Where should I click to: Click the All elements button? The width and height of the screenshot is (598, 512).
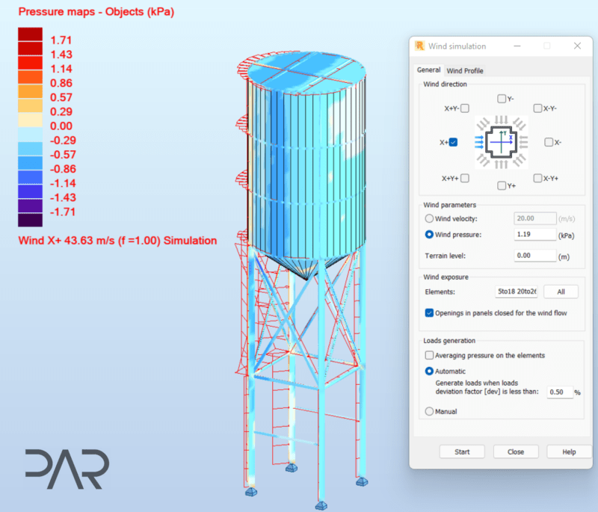coord(561,292)
